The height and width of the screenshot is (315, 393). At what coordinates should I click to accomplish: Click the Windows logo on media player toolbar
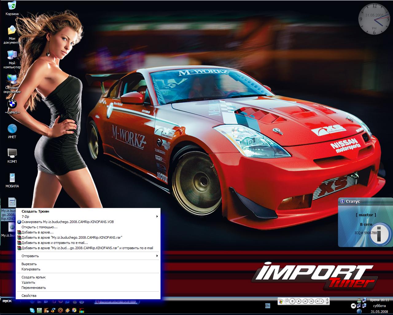[x=281, y=302]
